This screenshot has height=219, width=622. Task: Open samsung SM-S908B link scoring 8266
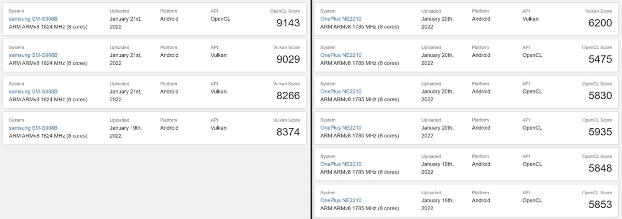point(33,91)
